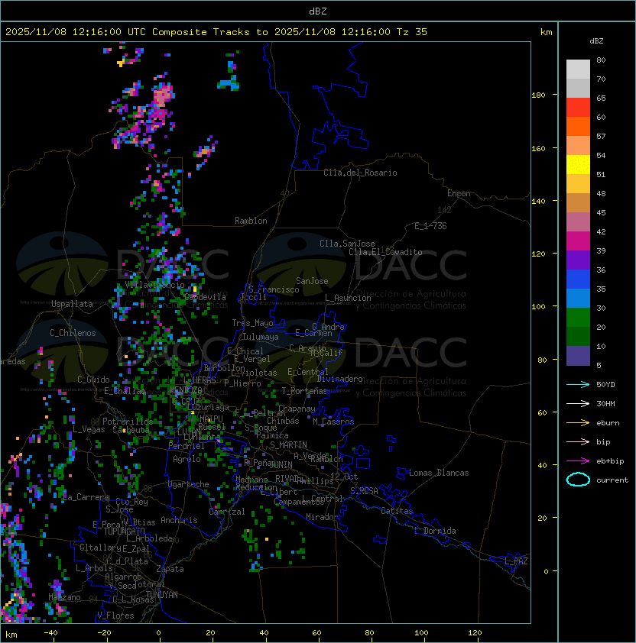Click the TUPUNGATO label
The width and height of the screenshot is (636, 643).
[124, 531]
